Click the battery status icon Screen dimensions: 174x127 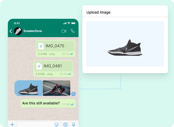tap(73, 23)
